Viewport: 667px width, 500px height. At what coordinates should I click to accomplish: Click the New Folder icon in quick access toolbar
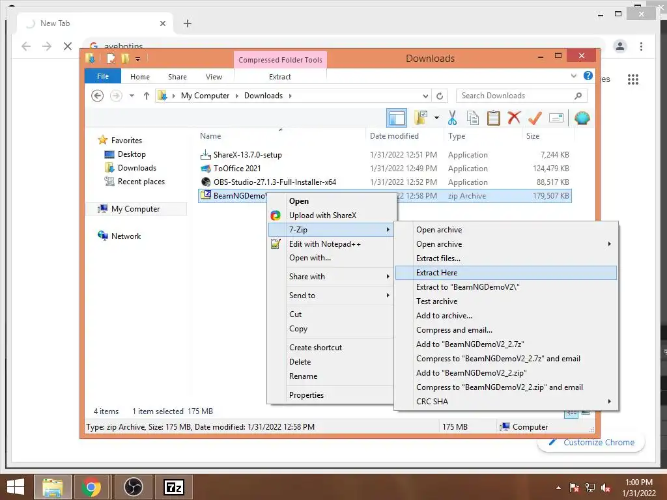125,59
